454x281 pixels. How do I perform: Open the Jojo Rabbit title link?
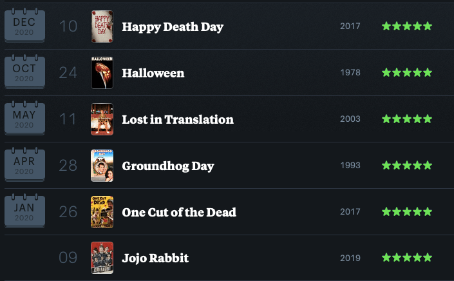coord(155,258)
